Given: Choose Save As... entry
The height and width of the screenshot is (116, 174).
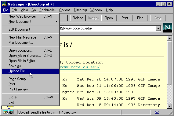Looking at the screenshot, I should click(31, 66).
